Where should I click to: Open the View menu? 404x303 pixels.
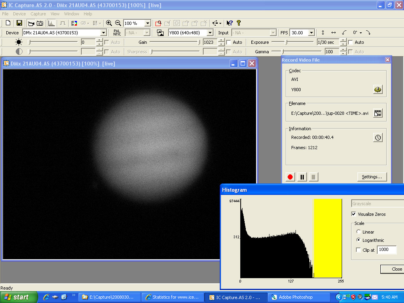[x=55, y=14]
